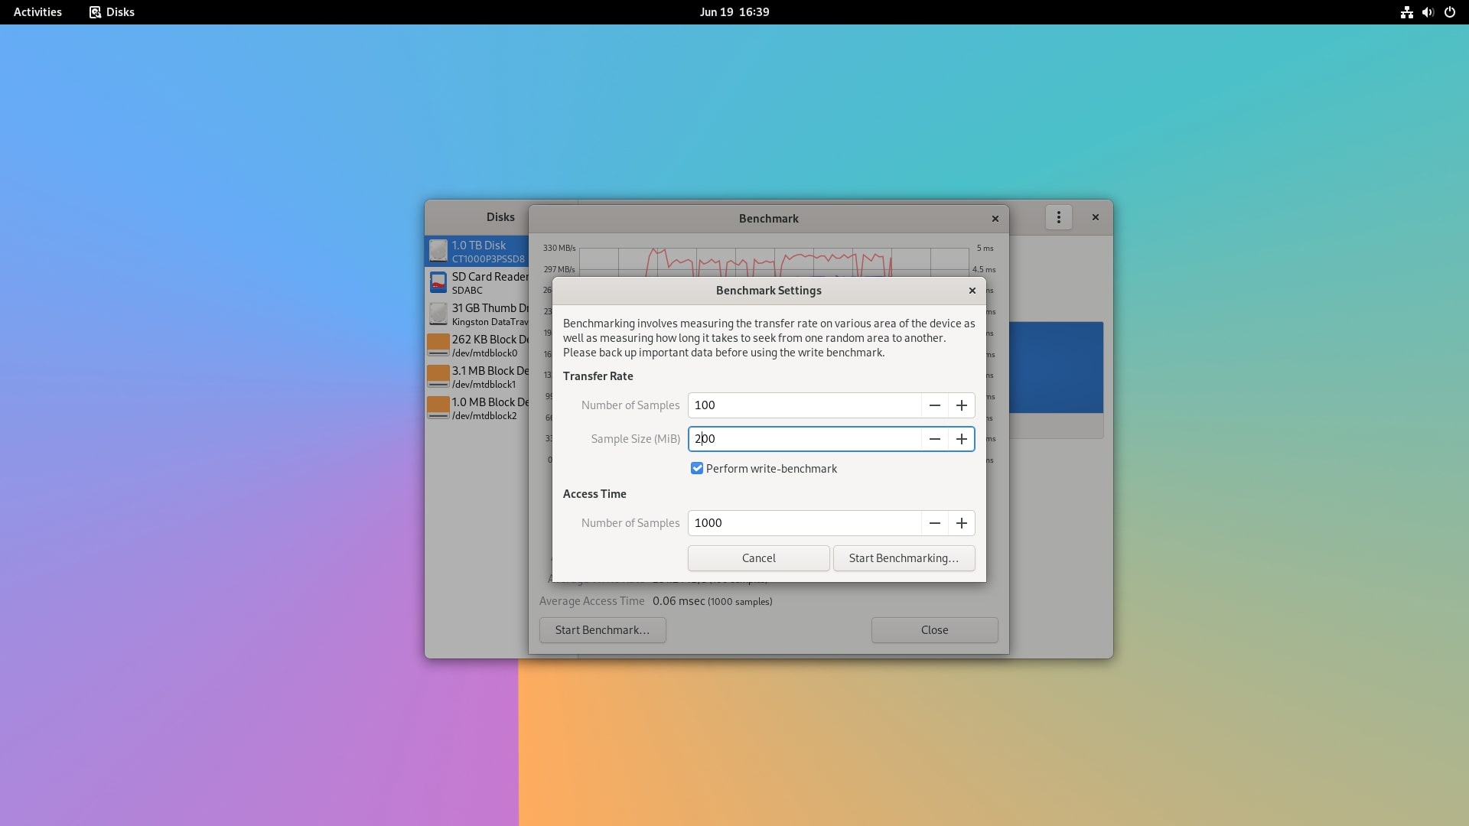
Task: Increase Access Time number of samples
Action: [x=961, y=523]
